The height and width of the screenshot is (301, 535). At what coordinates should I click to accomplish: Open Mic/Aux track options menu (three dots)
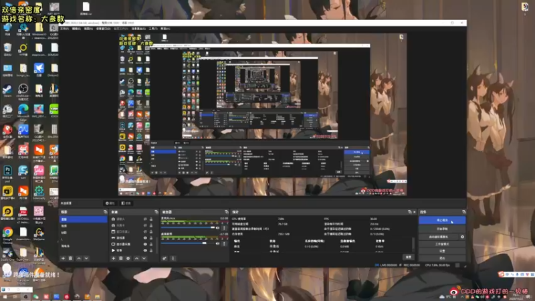[224, 227]
